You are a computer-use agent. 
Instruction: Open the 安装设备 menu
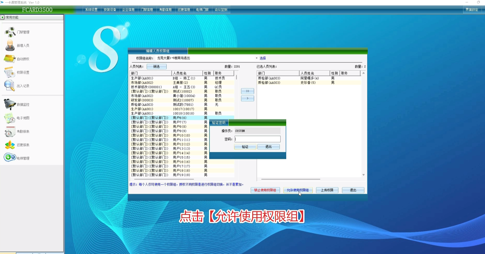[110, 10]
